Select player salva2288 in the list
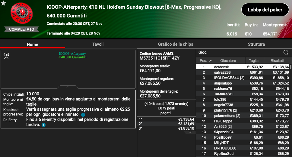 point(222,72)
